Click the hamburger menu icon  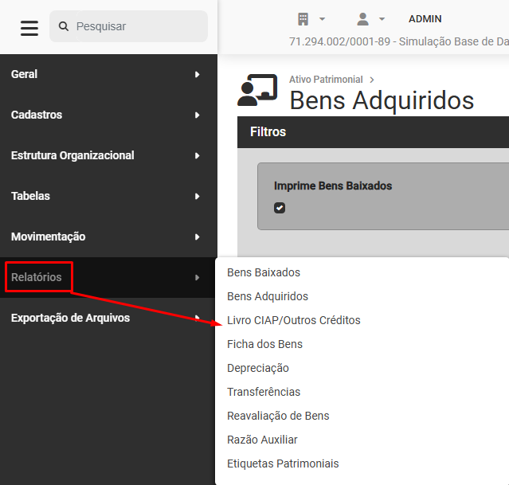[29, 27]
